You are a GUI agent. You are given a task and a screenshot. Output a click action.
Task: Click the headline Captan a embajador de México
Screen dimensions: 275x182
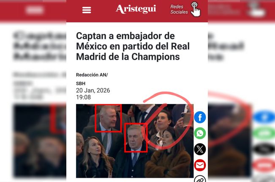133,47
